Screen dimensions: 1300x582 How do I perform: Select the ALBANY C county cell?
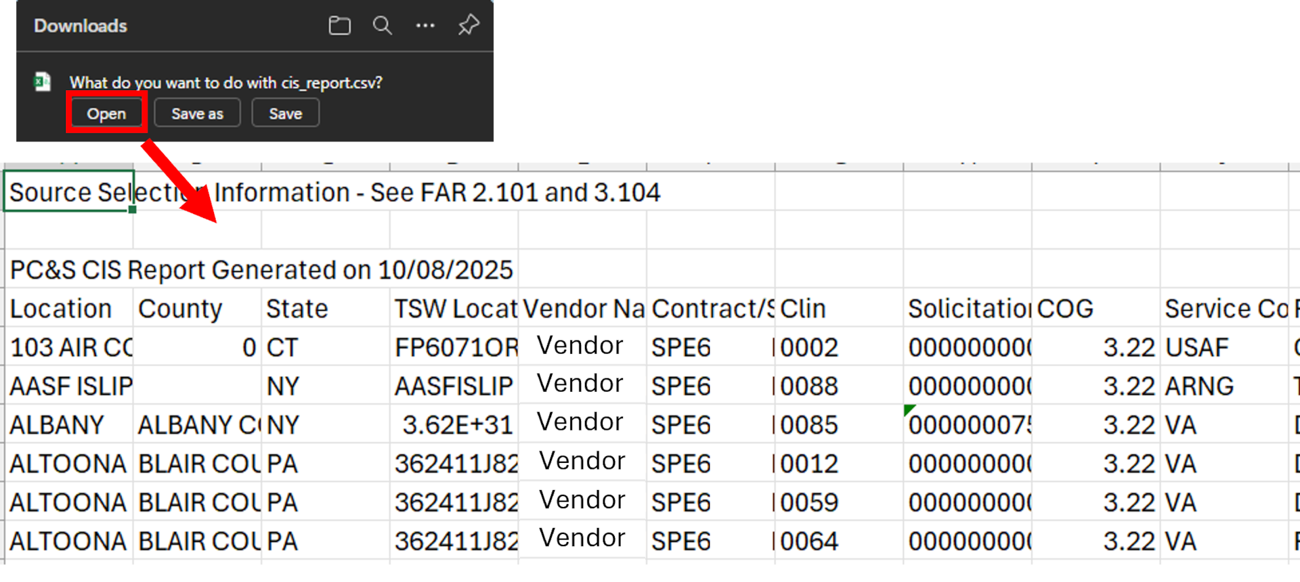197,424
